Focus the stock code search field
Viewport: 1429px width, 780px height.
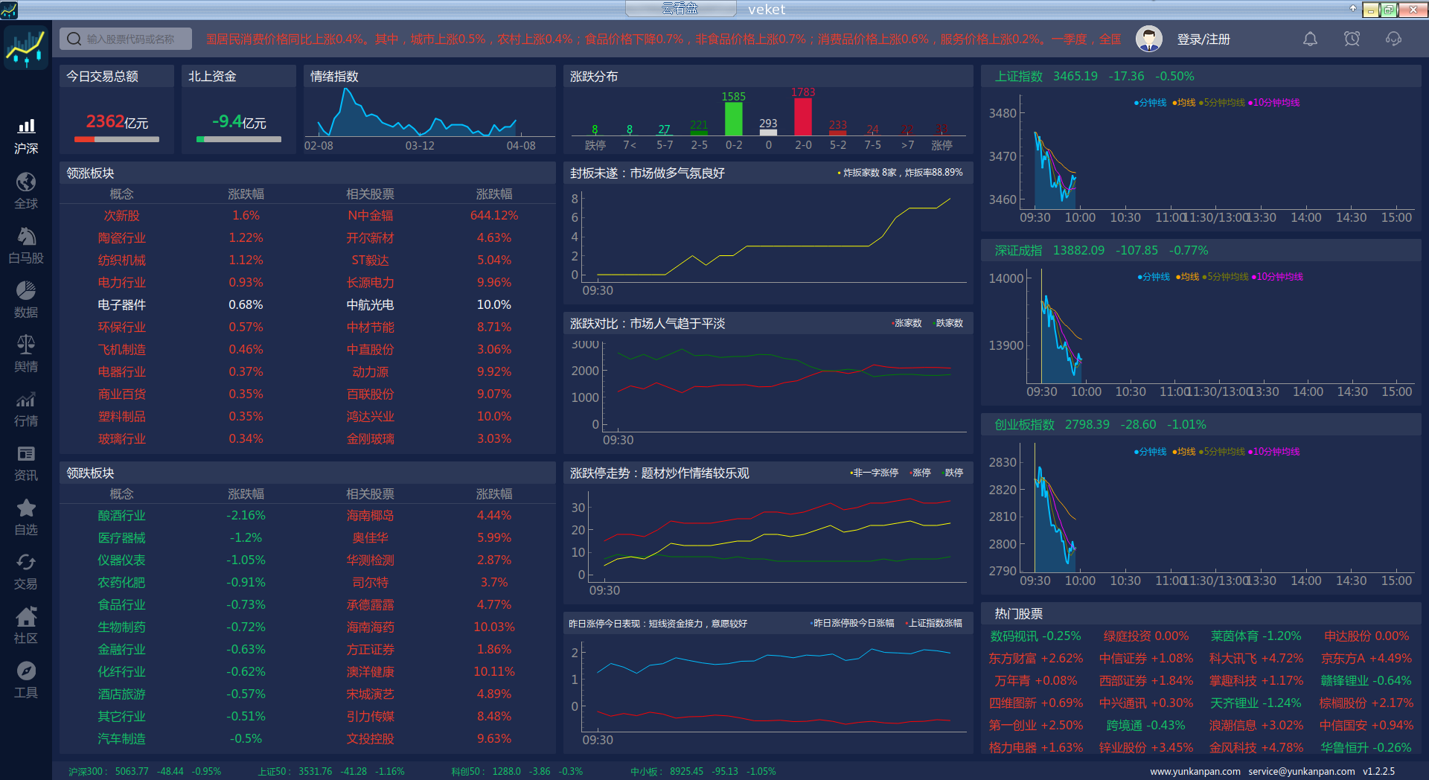[x=126, y=39]
